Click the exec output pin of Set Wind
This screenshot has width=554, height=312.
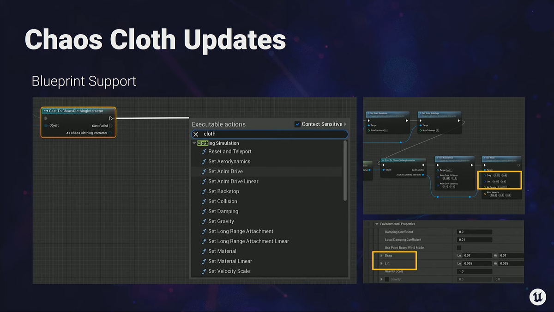tap(518, 165)
